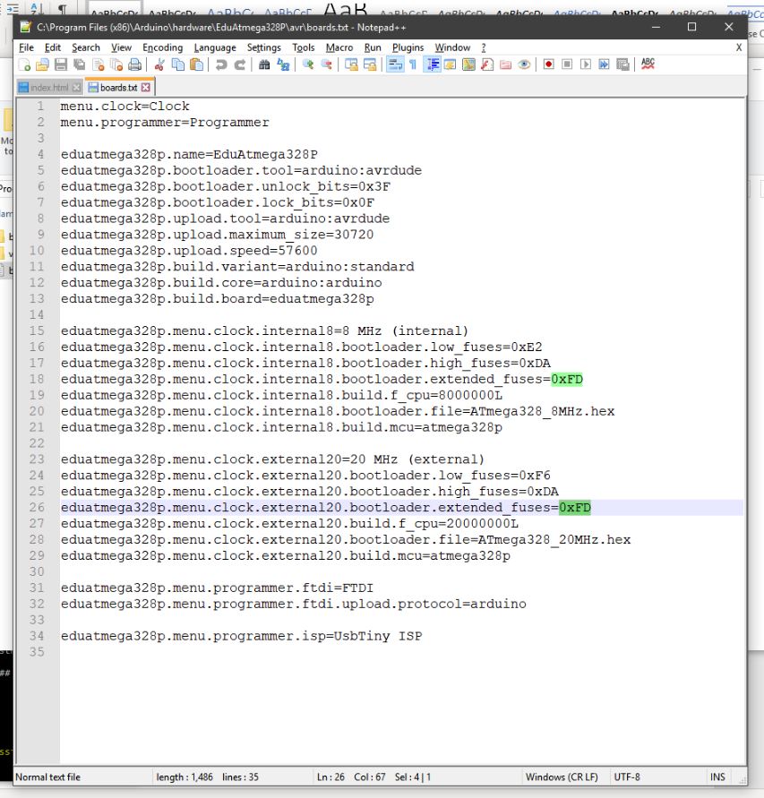
Task: Toggle the indent guide toolbar button
Action: [432, 64]
